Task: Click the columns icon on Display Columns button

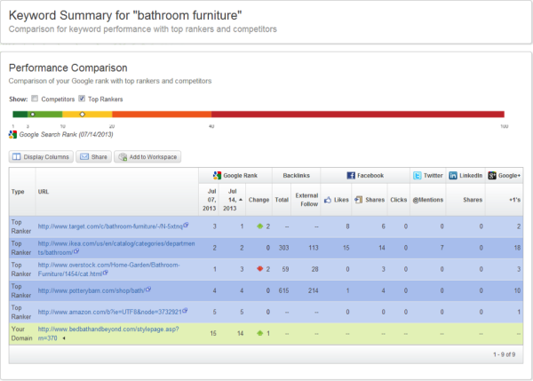Action: [16, 156]
